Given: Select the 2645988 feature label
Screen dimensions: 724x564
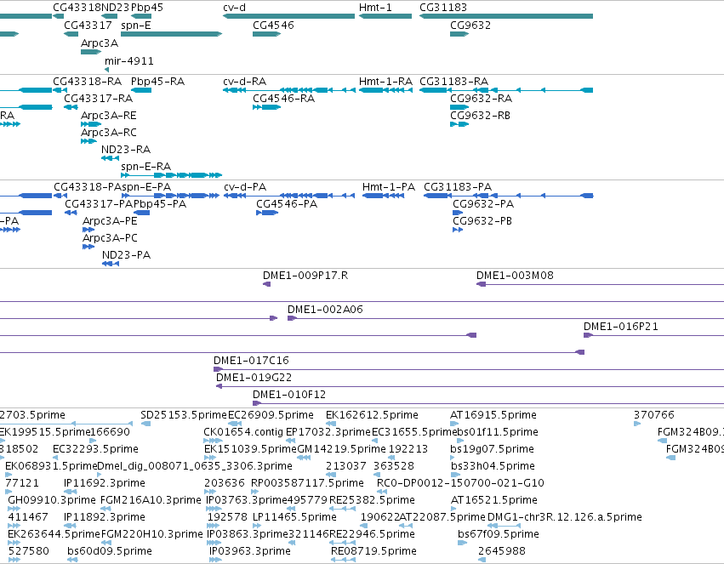Looking at the screenshot, I should tap(501, 551).
